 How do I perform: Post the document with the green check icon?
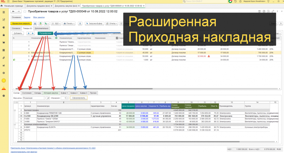40,24
